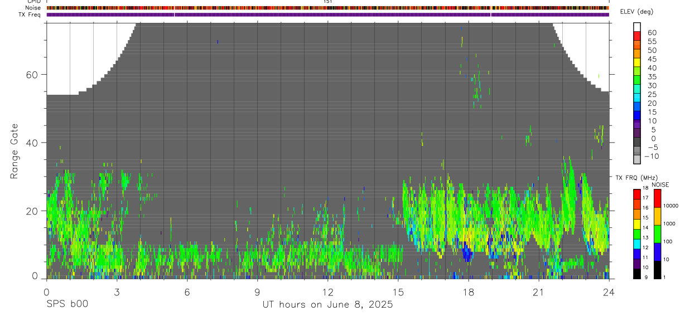Click the '45' tick on ELEV colorbar

pos(652,59)
